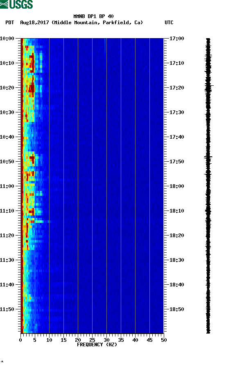The height and width of the screenshot is (366, 226).
Task: Click the large waveform spike near 17:50 UTC
Action: (208, 157)
